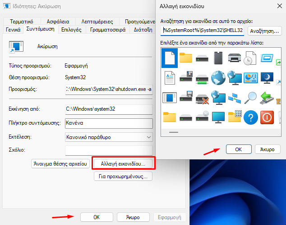
Task: Select the network computers icon
Action: pos(235,98)
